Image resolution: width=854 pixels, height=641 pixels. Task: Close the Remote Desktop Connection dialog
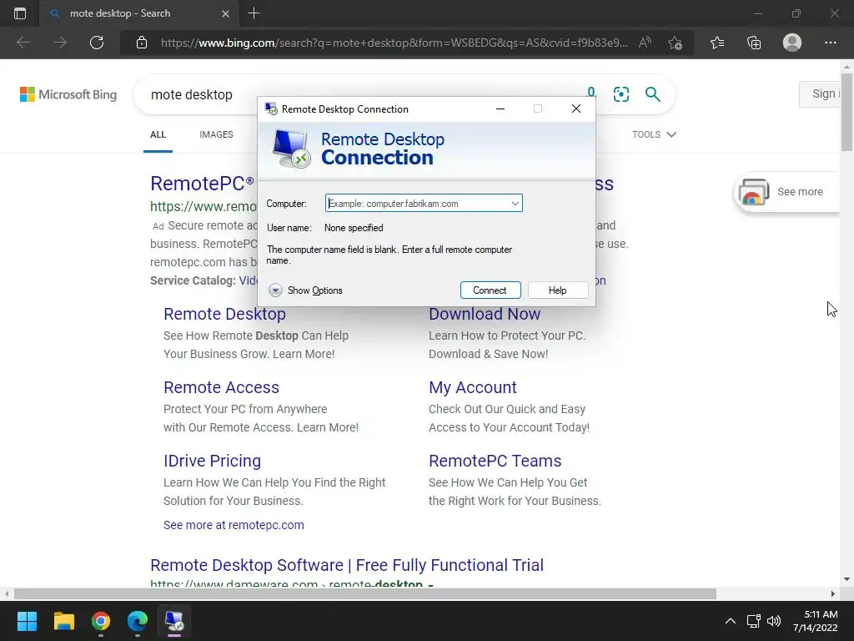[x=575, y=109]
